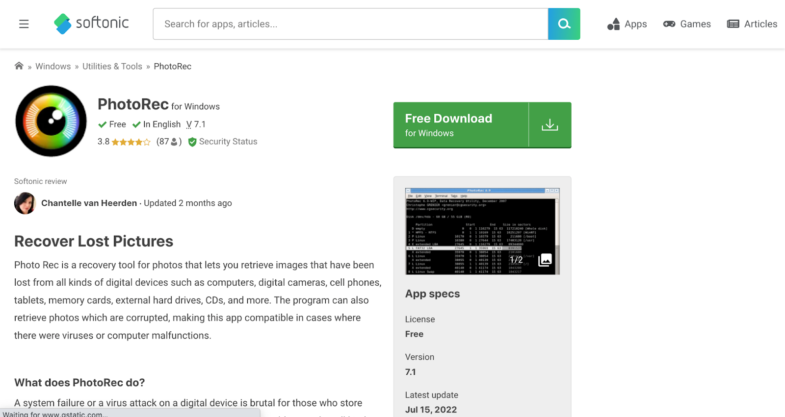Go to the Windows breadcrumb
This screenshot has width=785, height=417.
click(x=53, y=67)
